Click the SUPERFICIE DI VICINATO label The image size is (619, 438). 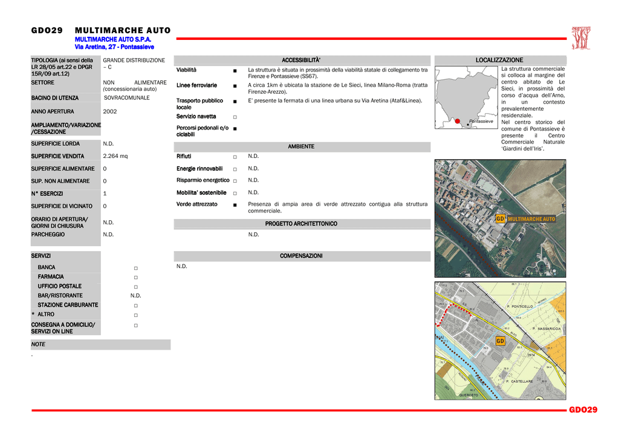click(x=62, y=206)
